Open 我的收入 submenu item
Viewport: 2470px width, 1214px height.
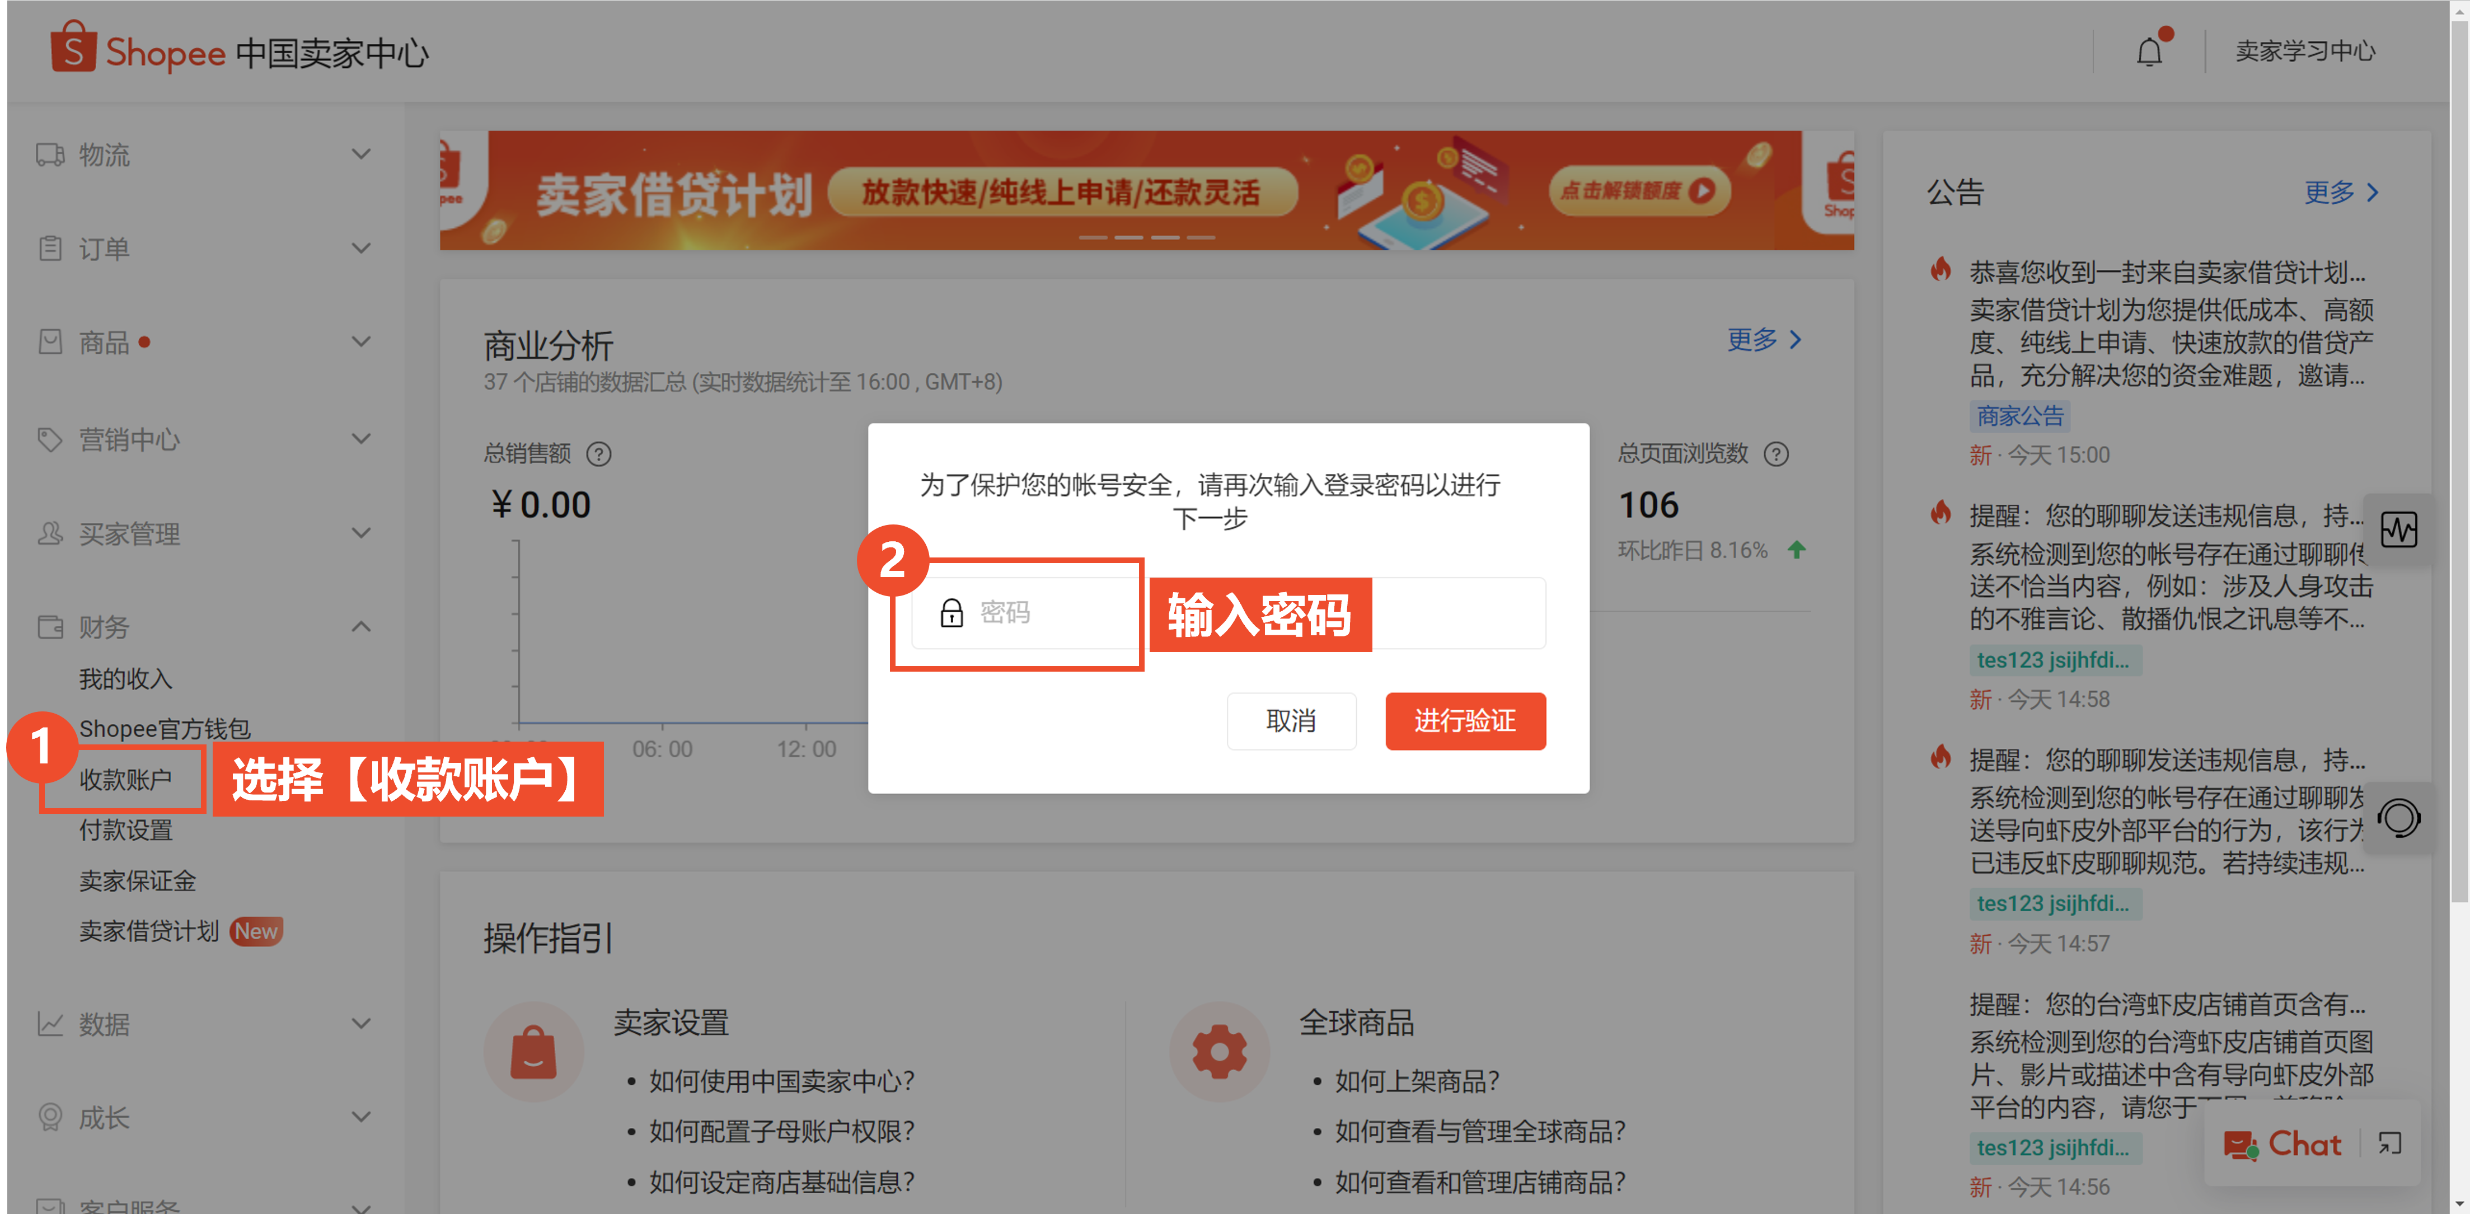click(x=125, y=679)
